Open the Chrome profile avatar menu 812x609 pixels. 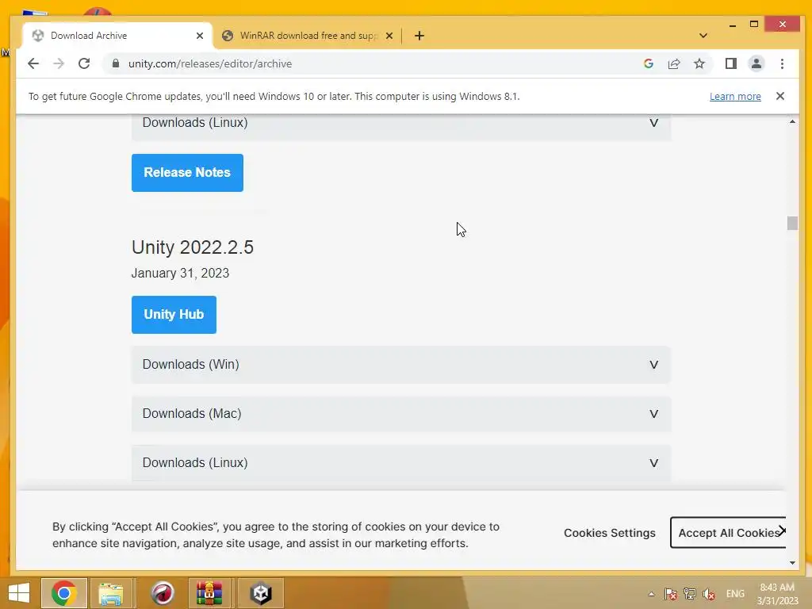tap(756, 63)
